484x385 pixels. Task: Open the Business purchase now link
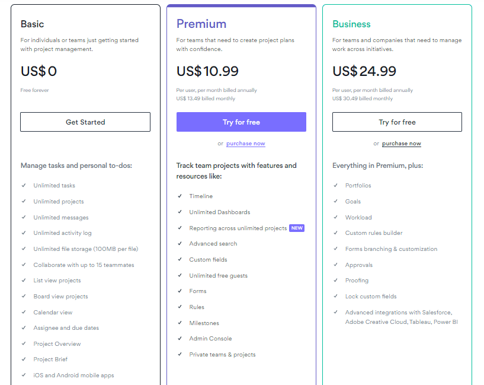[401, 144]
